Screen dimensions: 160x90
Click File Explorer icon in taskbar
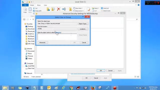tap(5, 88)
